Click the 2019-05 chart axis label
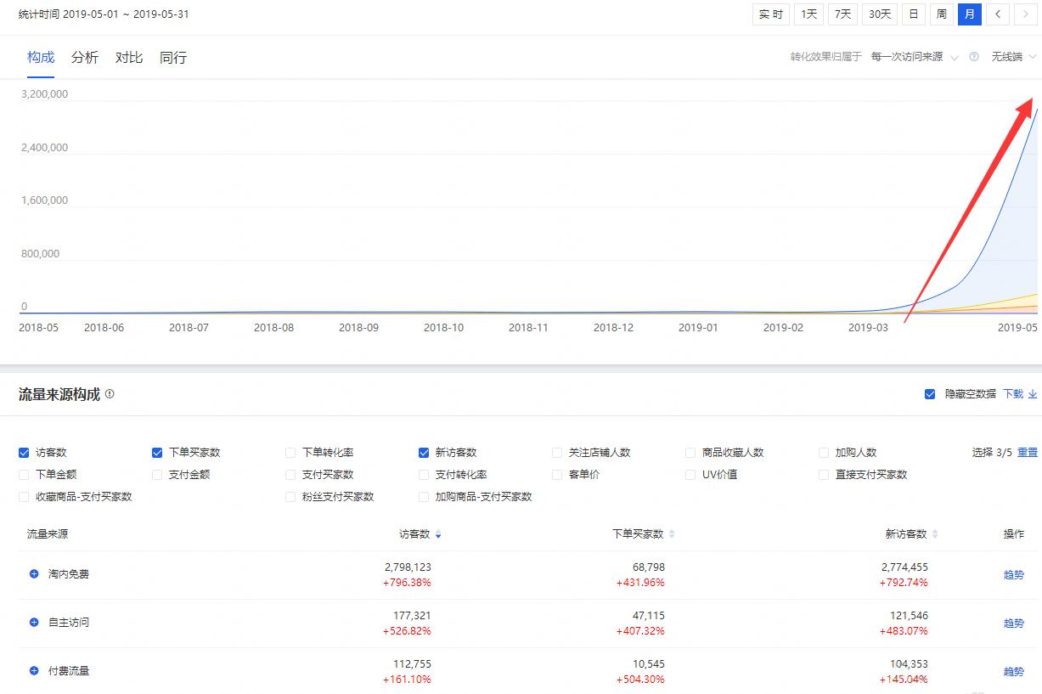Screen dimensions: 1042x694 [x=1017, y=327]
